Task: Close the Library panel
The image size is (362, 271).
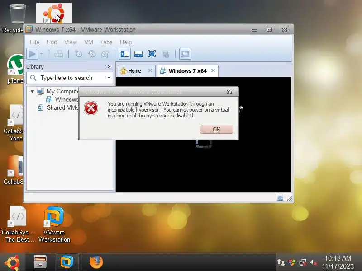Action: coord(109,66)
